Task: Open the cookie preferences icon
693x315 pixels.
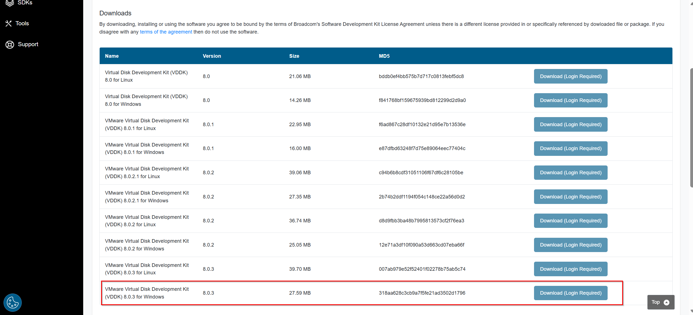Action: point(13,303)
